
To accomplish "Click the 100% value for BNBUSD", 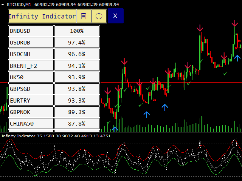I will pyautogui.click(x=77, y=31).
